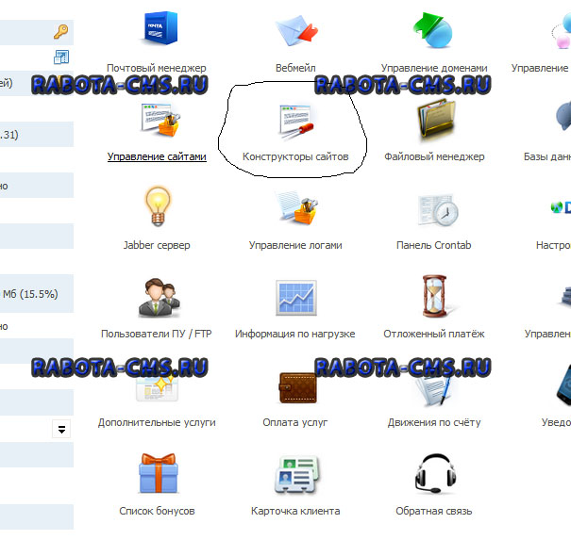Open the Движения по счёту document icon

[x=433, y=390]
